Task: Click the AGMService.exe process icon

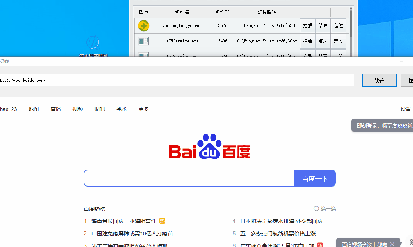Action: point(144,41)
